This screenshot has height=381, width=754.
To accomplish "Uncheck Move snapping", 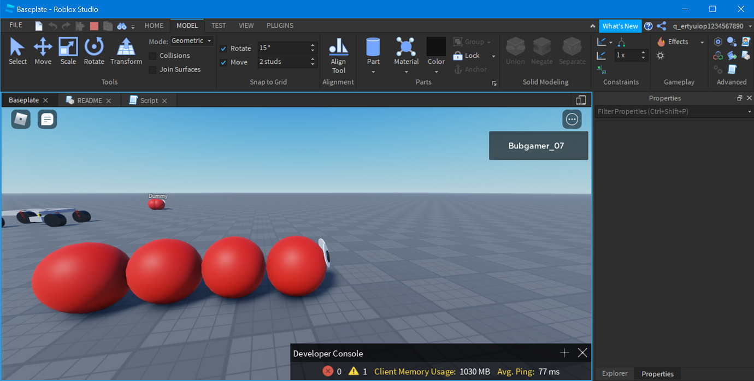I will 223,62.
